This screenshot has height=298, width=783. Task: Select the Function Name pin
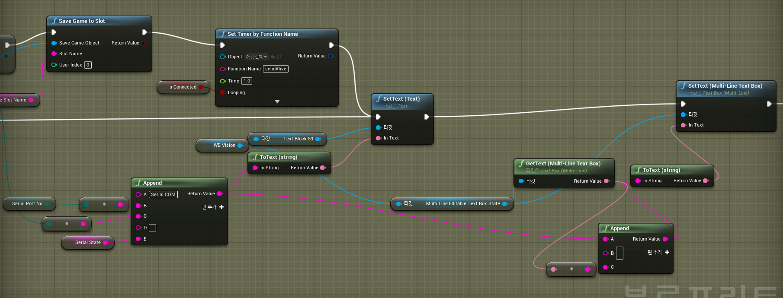(223, 69)
